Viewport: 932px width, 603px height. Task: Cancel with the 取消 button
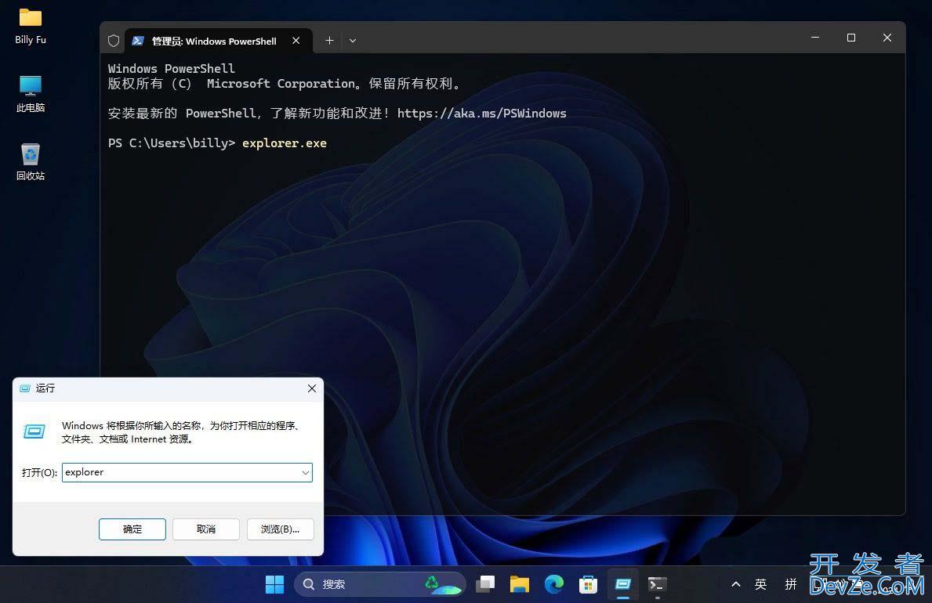tap(205, 529)
